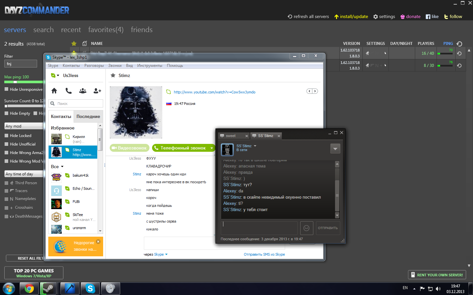The image size is (473, 295).
Task: Click the refresh icon in the PING column header
Action: pyautogui.click(x=460, y=44)
